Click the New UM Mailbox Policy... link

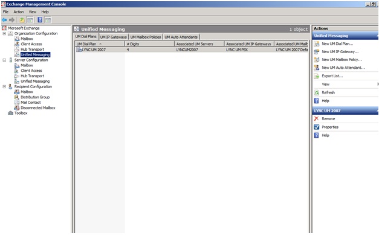point(342,60)
